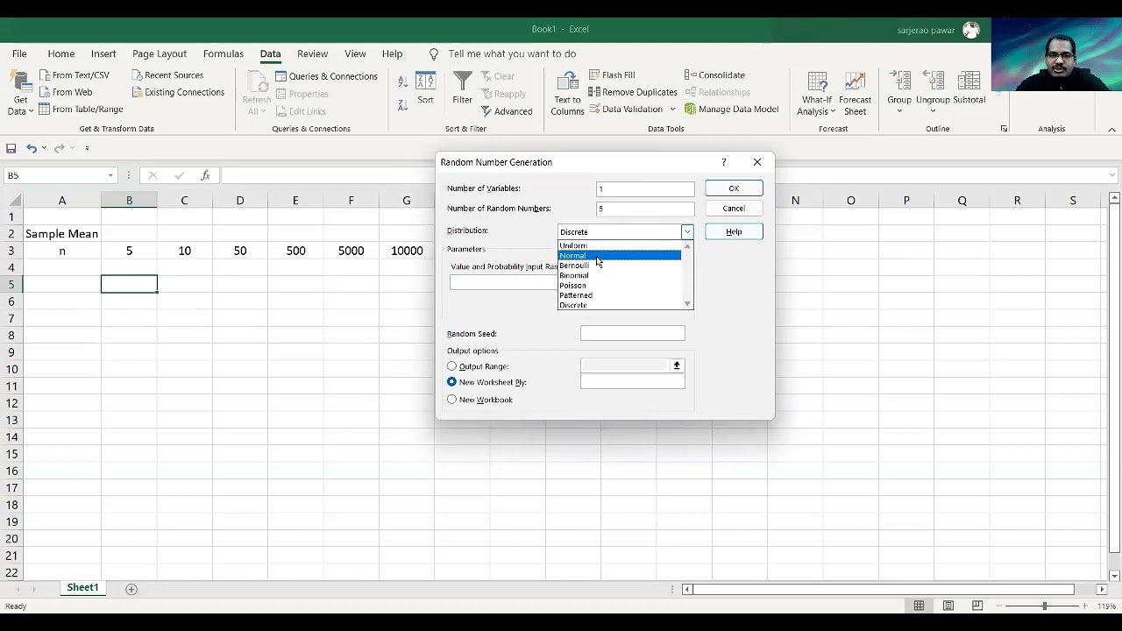This screenshot has height=631, width=1122.
Task: Click the Random Seed input field
Action: point(632,333)
